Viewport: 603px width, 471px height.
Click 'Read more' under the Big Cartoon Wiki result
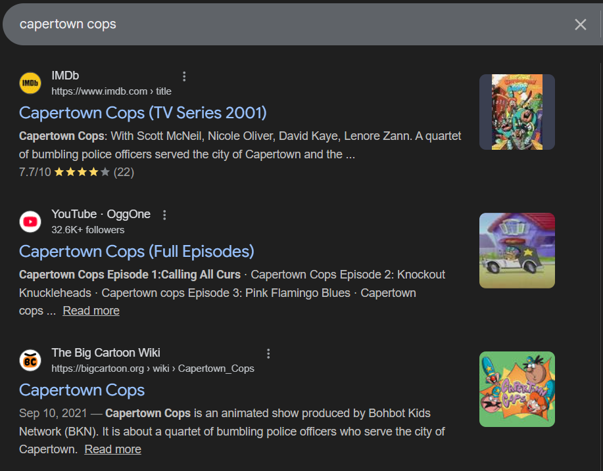(112, 449)
